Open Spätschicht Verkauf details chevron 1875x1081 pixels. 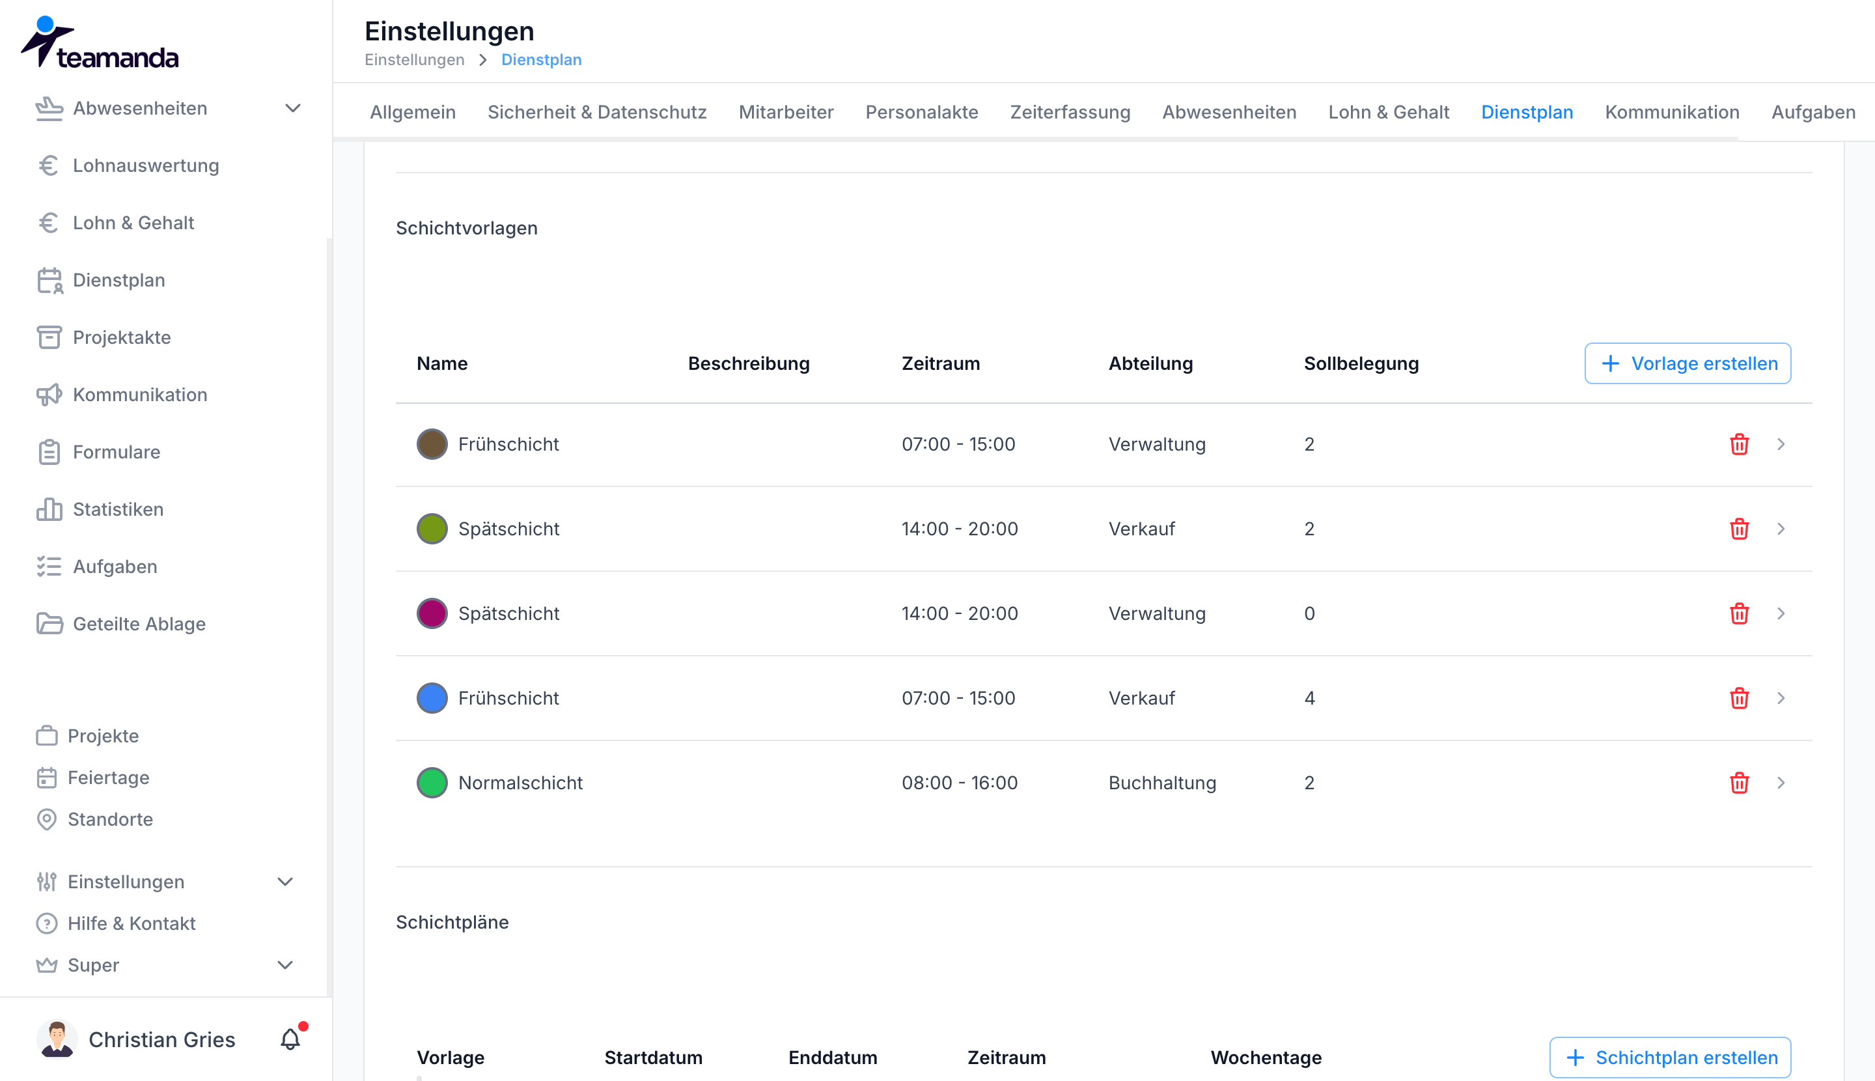tap(1781, 529)
